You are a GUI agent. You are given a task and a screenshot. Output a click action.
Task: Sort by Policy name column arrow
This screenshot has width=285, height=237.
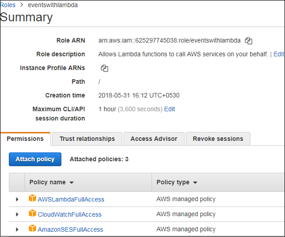pyautogui.click(x=72, y=182)
